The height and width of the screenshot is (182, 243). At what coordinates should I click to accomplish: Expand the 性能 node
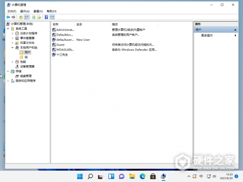[13, 62]
